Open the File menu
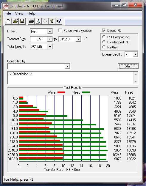 point(8,13)
